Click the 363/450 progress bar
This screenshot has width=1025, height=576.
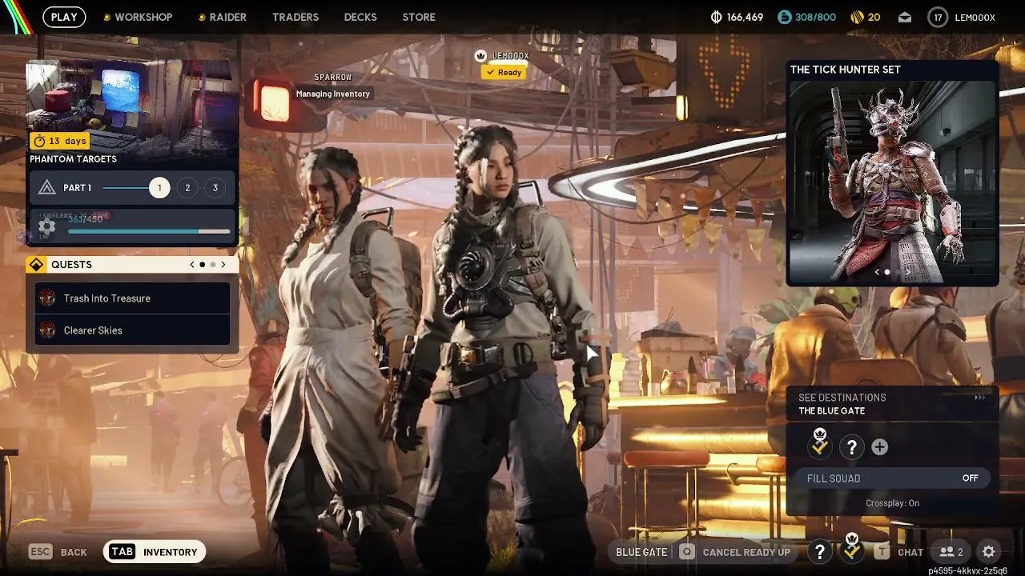[x=149, y=232]
